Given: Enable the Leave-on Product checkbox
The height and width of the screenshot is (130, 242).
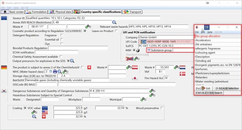Looking at the screenshot, I should pos(116,31).
